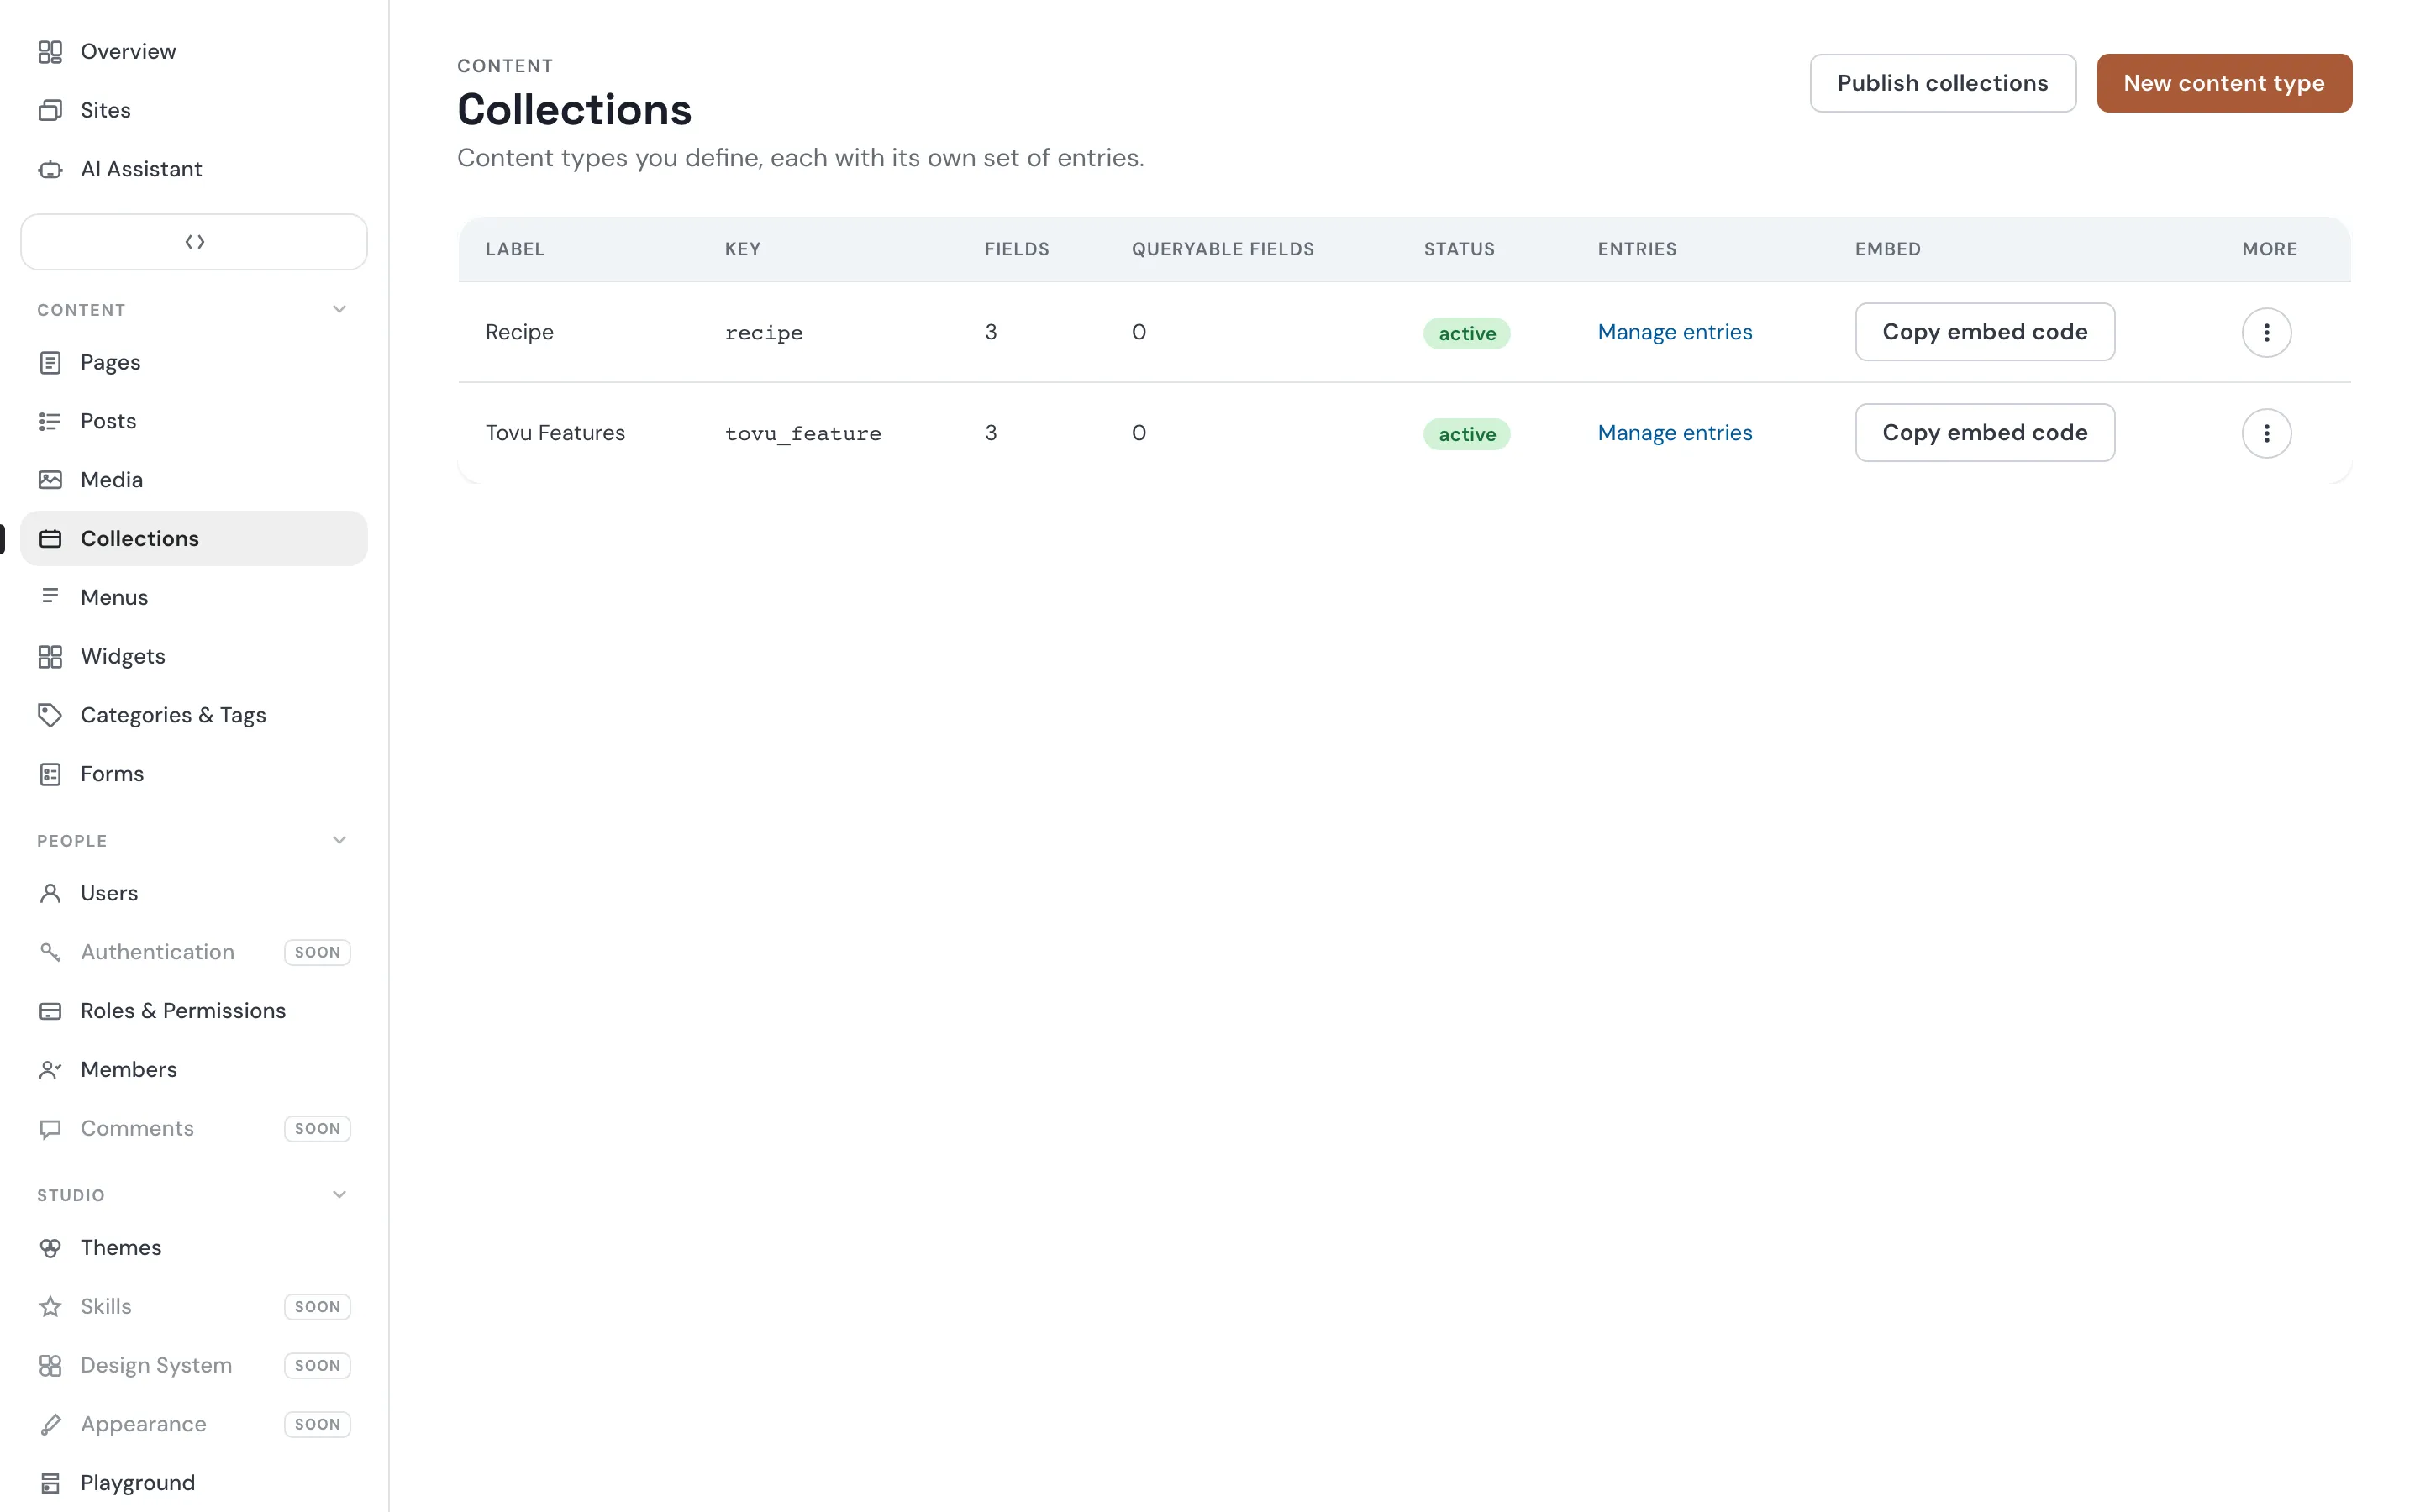Collapse the STUDIO section chevron
The height and width of the screenshot is (1512, 2420).
[x=339, y=1194]
